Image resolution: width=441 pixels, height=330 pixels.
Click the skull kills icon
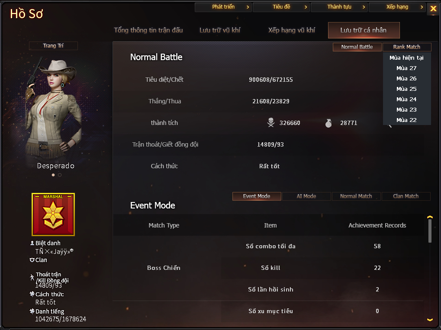point(271,122)
